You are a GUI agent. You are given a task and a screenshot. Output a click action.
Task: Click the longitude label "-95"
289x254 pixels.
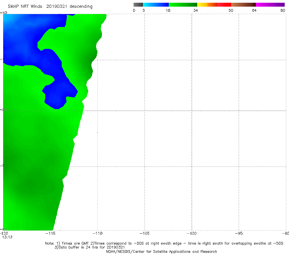click(239, 233)
